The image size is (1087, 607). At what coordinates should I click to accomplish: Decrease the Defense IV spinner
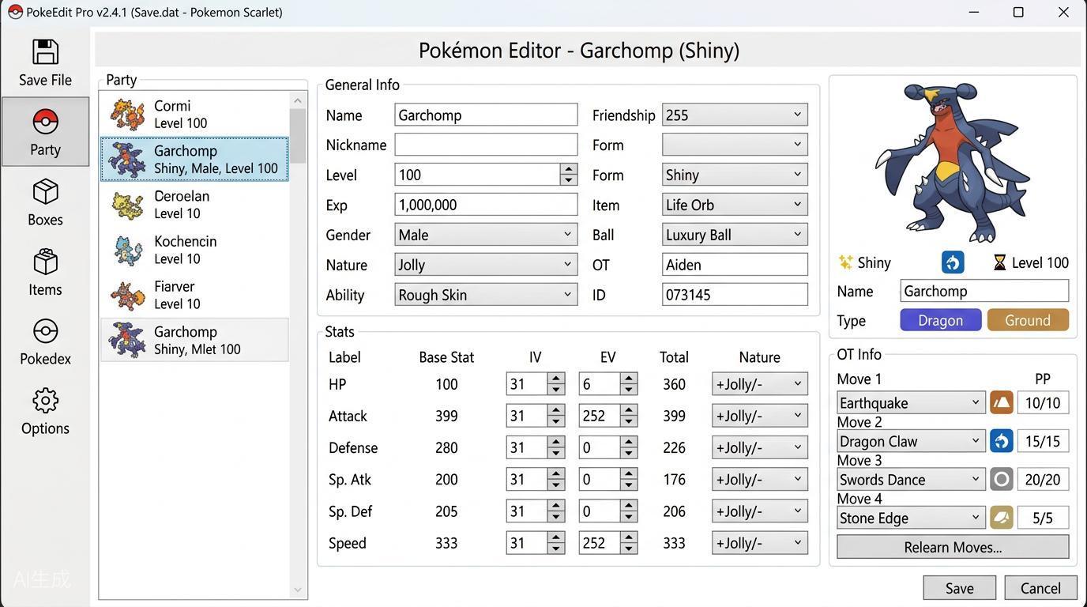[556, 453]
